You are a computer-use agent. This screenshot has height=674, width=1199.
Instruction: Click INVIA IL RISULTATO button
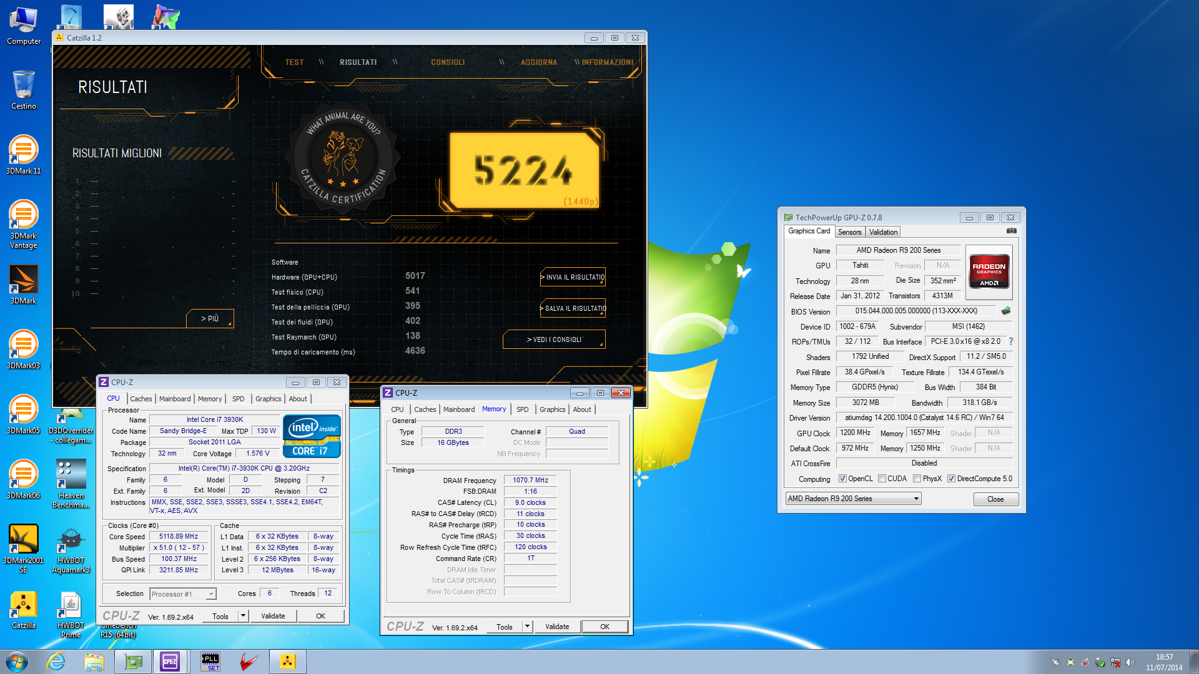click(x=573, y=277)
